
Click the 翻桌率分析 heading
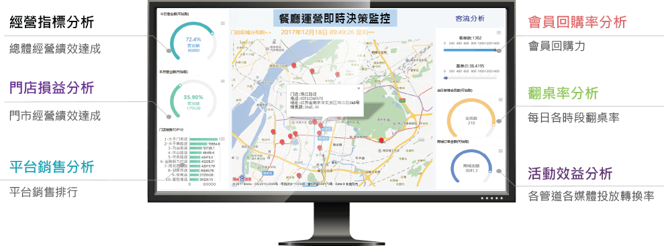[563, 93]
